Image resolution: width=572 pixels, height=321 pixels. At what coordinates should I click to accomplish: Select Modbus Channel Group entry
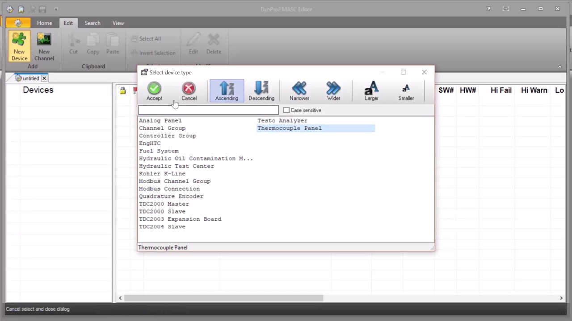[x=175, y=181]
